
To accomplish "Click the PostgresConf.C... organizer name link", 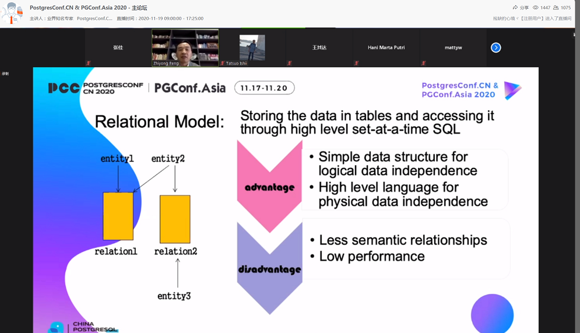I will tap(94, 19).
